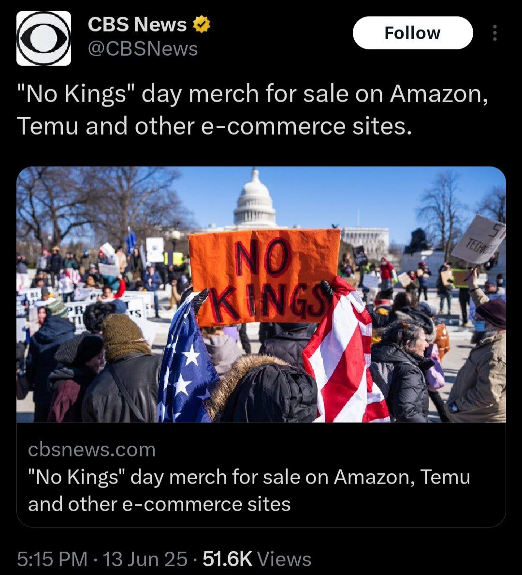Click the Capitol dome in the preview image
522x575 pixels.
coord(255,200)
